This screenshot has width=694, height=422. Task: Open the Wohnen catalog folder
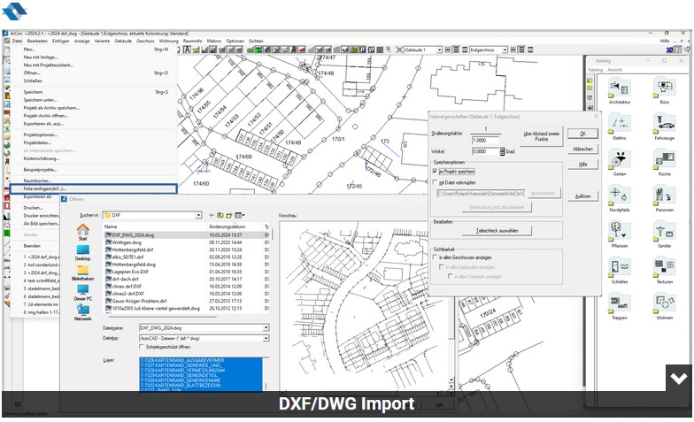coord(664,306)
